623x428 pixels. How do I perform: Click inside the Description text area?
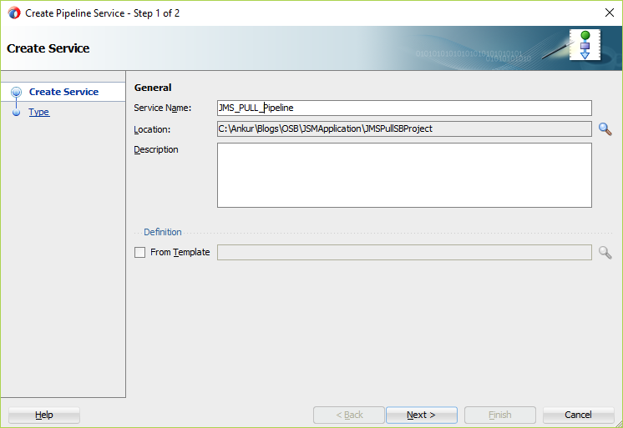coord(404,175)
